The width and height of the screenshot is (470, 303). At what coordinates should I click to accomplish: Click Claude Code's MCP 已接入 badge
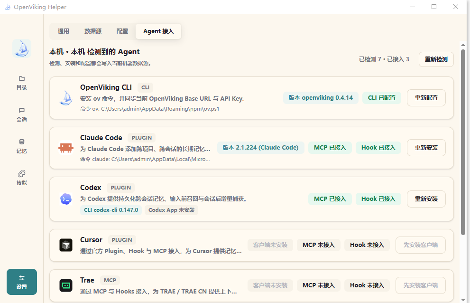330,148
